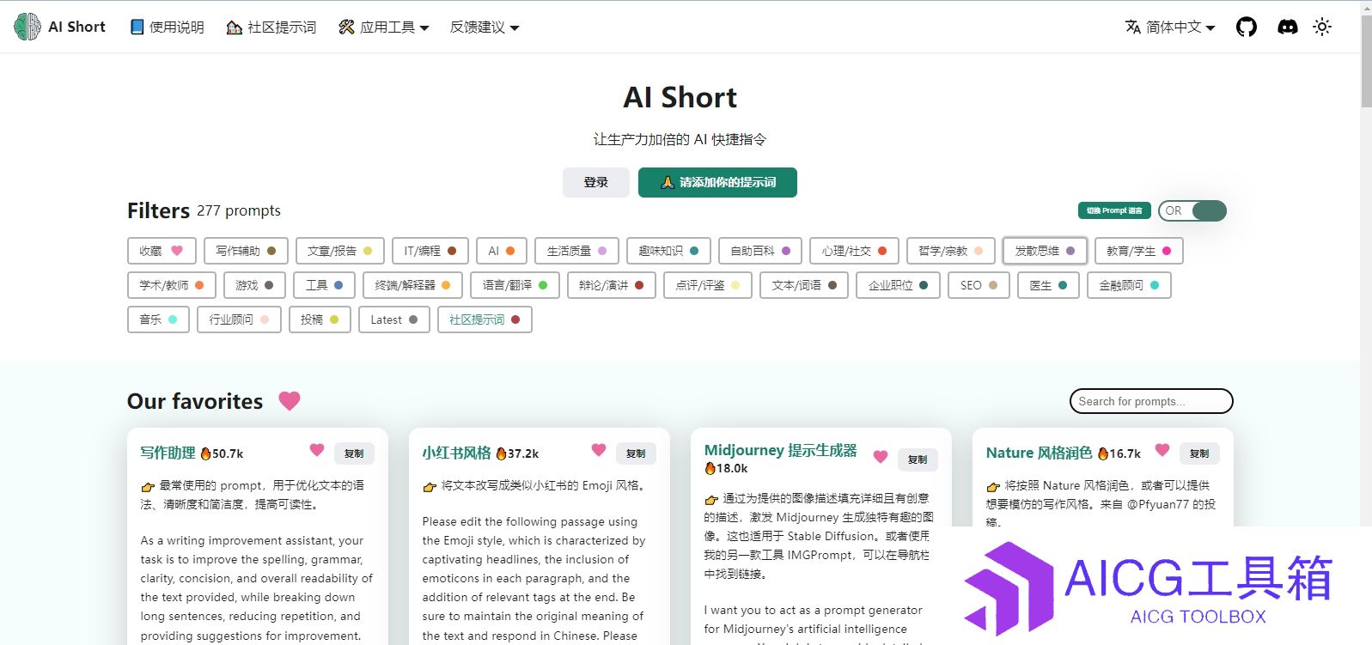
Task: Open the 反馈建议 dropdown
Action: point(485,27)
